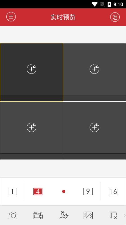This screenshot has width=126, height=225.
Task: Open the hamburger menu icon
Action: click(x=11, y=17)
